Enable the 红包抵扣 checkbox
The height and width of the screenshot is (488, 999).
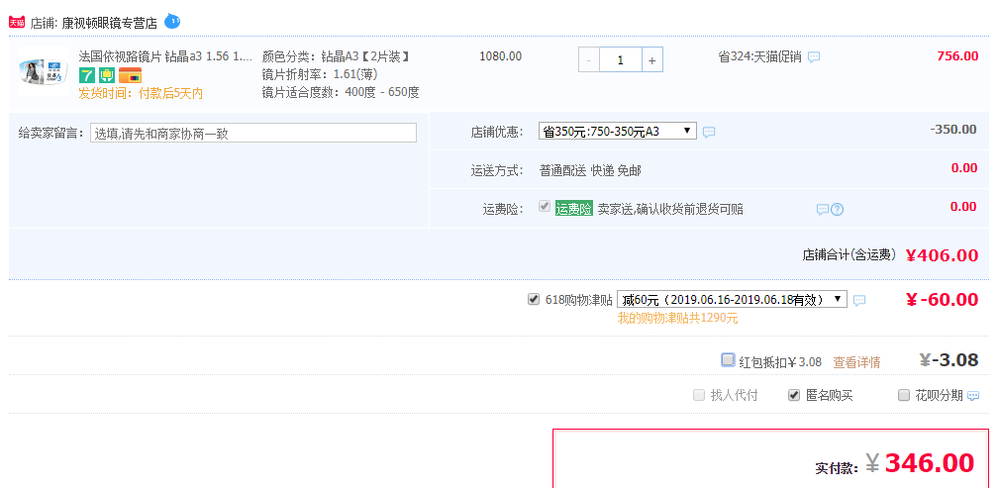click(x=728, y=359)
